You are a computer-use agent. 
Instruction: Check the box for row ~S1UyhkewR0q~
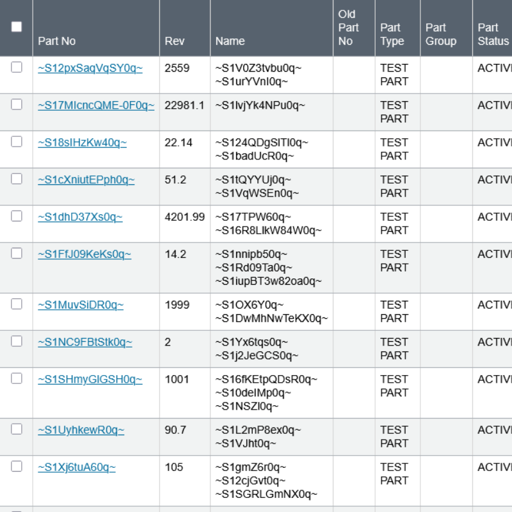click(17, 429)
